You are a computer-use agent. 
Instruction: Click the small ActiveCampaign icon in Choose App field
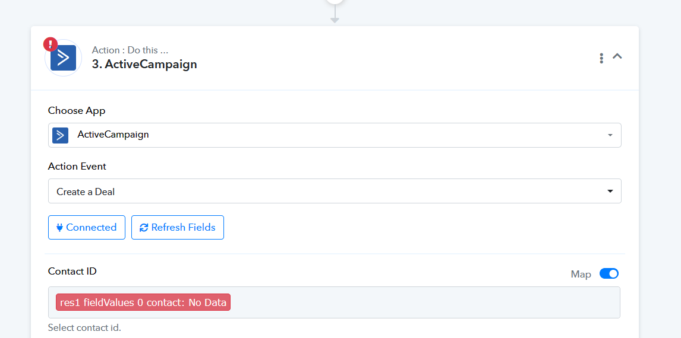[61, 135]
